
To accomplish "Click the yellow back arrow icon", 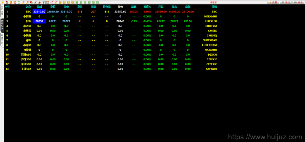I will tap(3, 2).
